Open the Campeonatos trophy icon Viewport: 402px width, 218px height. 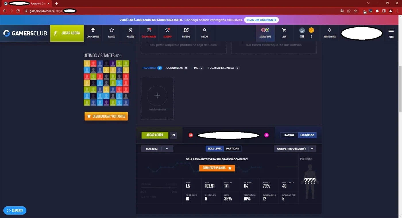[x=93, y=30]
